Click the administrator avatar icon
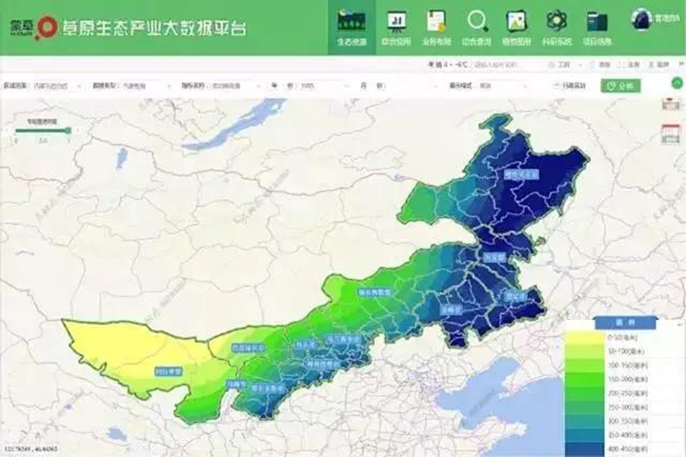686x457 pixels. point(641,20)
